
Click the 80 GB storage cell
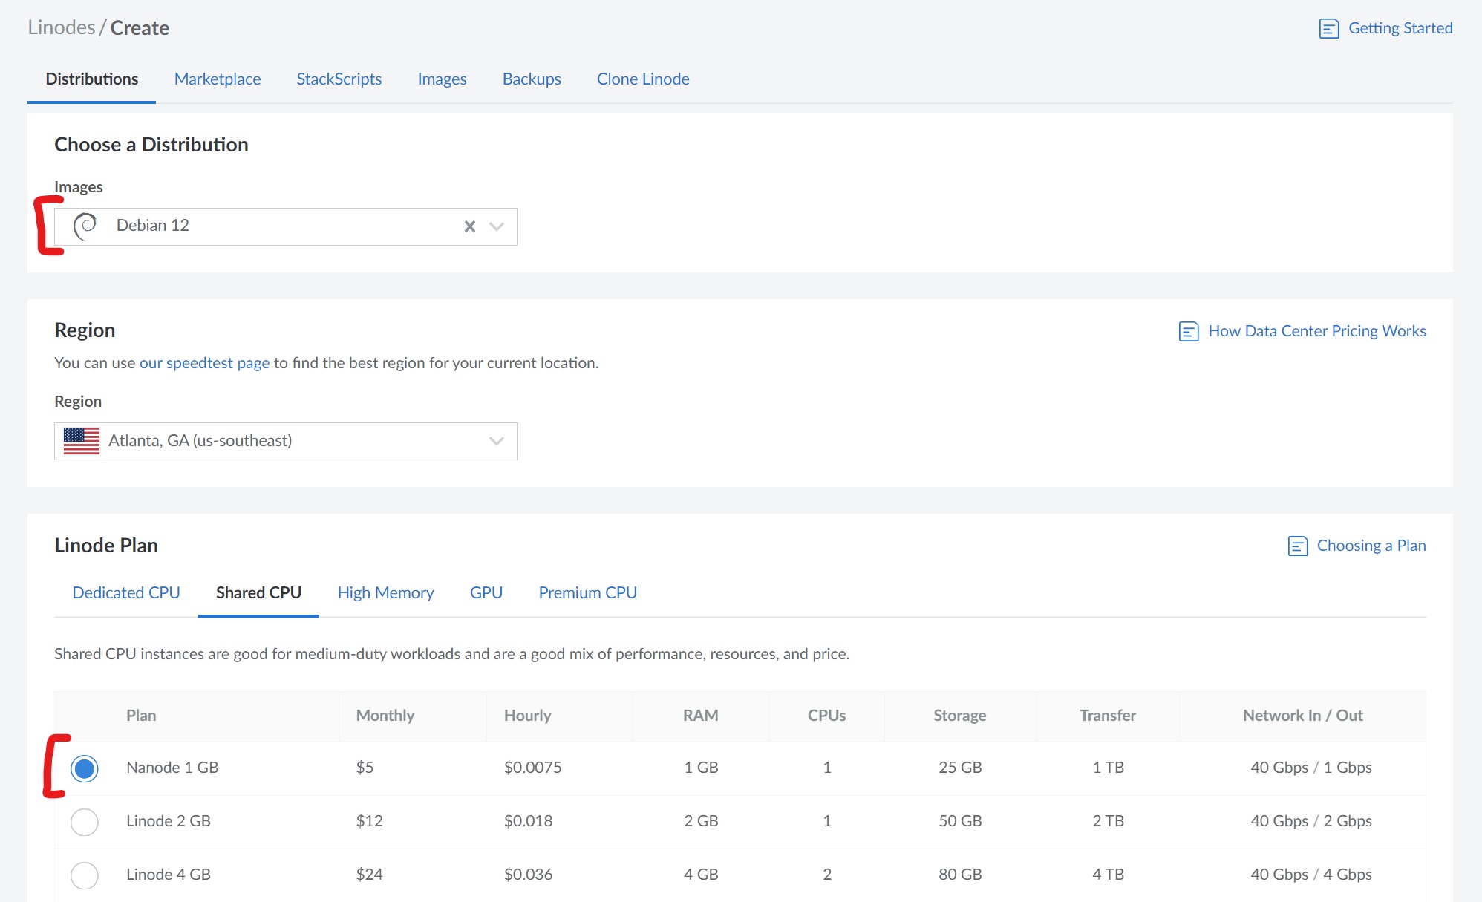pos(960,875)
